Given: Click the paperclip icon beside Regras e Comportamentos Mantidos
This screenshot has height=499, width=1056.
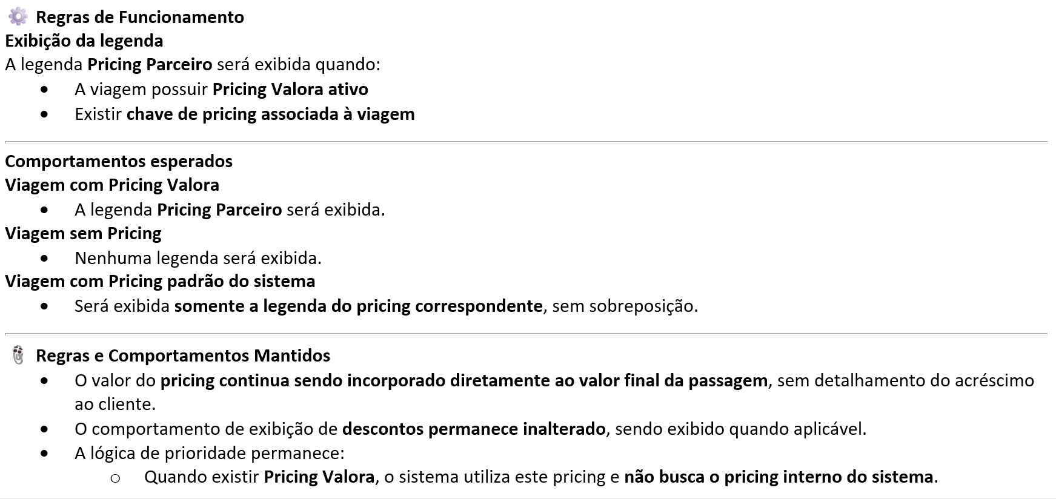Looking at the screenshot, I should 18,355.
